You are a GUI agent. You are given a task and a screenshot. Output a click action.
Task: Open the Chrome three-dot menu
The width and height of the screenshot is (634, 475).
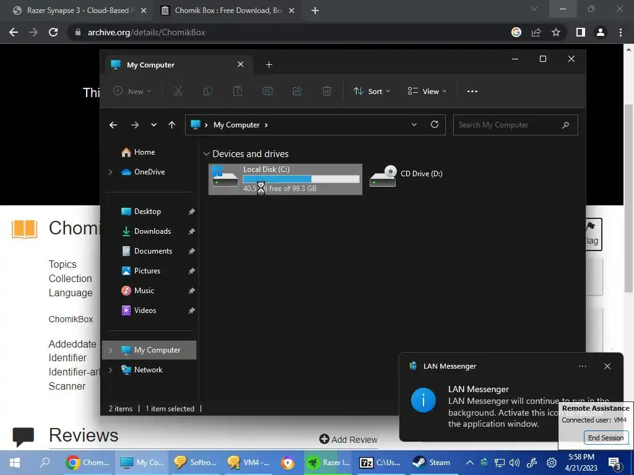pos(620,32)
